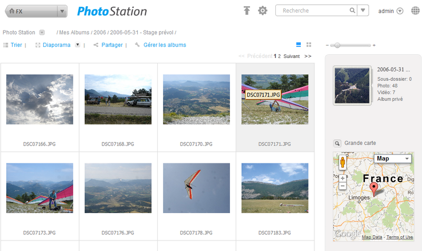Open DSC07166.JPG cloud photo thumbnail
This screenshot has height=251, width=422.
coord(40,99)
